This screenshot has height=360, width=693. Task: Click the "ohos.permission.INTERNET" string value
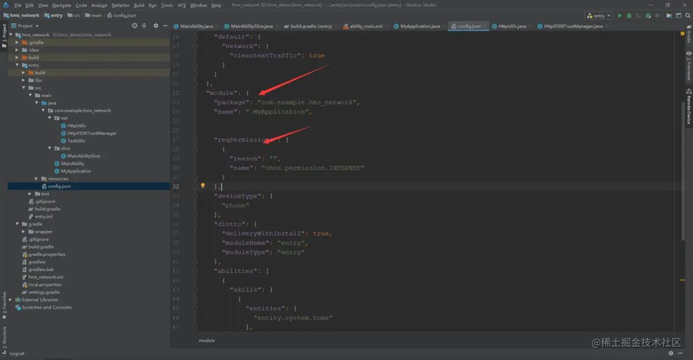point(312,168)
